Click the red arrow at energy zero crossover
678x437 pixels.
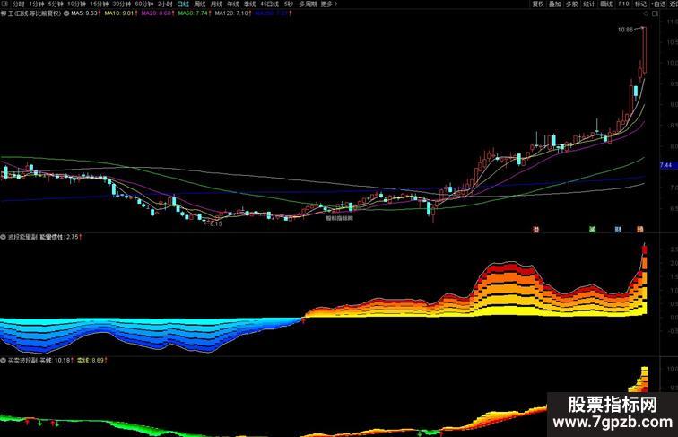pyautogui.click(x=303, y=320)
